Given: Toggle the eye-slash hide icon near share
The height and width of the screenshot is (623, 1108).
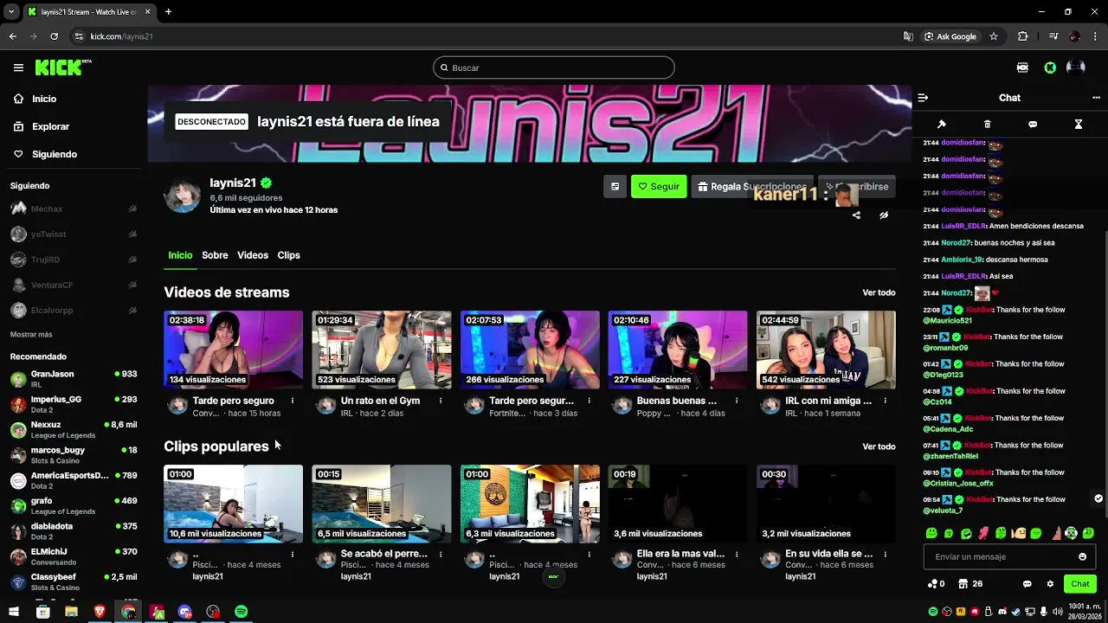Looking at the screenshot, I should pyautogui.click(x=884, y=215).
